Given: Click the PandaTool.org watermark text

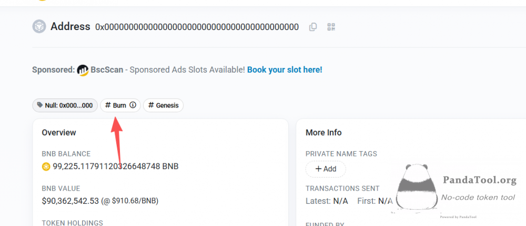Looking at the screenshot, I should point(480,180).
